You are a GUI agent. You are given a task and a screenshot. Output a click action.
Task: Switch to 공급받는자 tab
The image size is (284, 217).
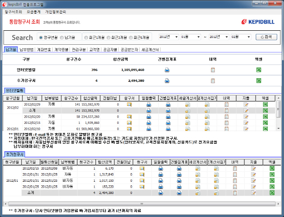[129, 50]
